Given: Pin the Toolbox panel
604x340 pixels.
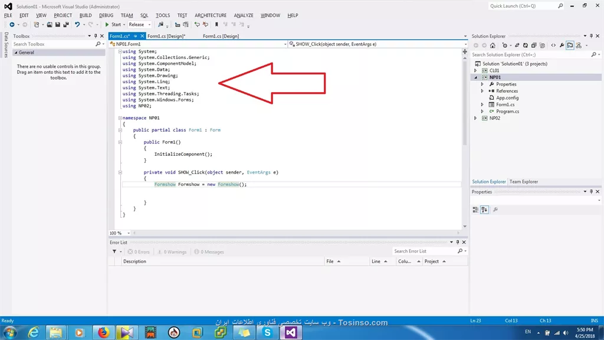Looking at the screenshot, I should [96, 36].
